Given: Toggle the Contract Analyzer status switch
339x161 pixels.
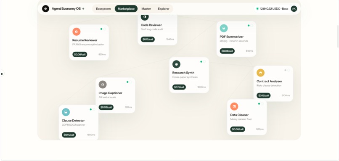Looking at the screenshot, I should coord(287,70).
